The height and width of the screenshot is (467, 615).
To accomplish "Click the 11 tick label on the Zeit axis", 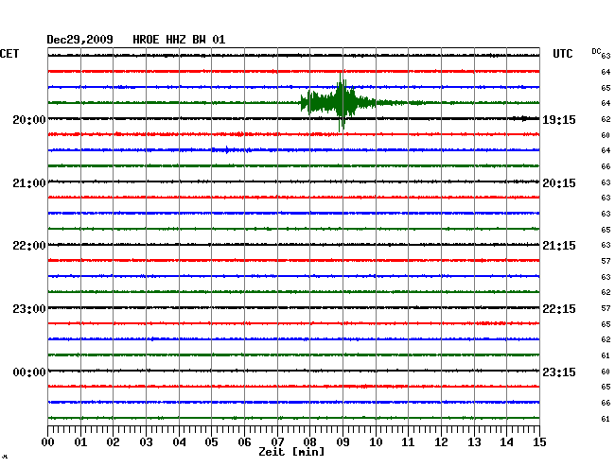I will pyautogui.click(x=408, y=441).
